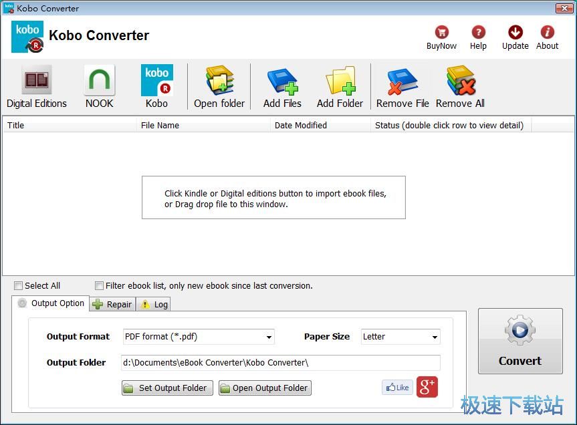Open the BuyNow shopping cart

coord(441,37)
